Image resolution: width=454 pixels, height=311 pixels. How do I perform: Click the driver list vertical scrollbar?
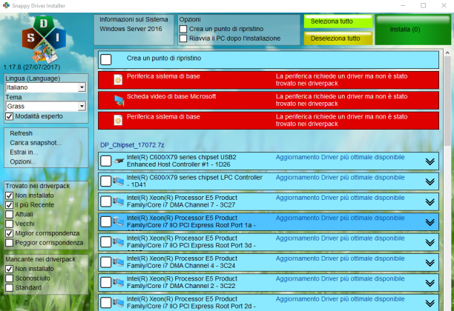[447, 180]
